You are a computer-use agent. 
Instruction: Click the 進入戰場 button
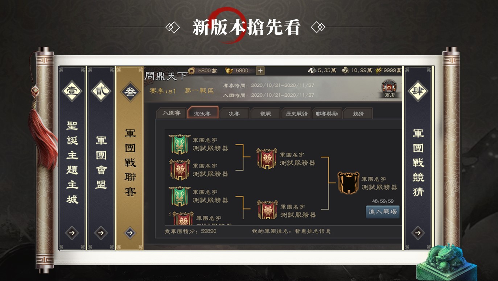coord(383,212)
